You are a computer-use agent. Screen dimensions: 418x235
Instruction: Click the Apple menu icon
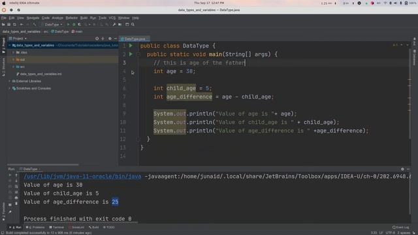(x=4, y=3)
